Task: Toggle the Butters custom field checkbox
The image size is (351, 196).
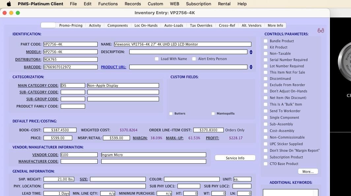Action: (171, 114)
